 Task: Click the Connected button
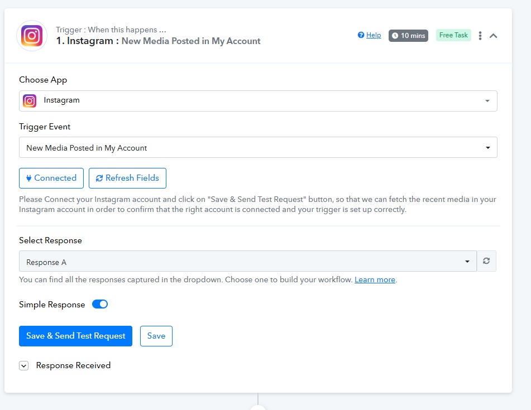pos(51,178)
